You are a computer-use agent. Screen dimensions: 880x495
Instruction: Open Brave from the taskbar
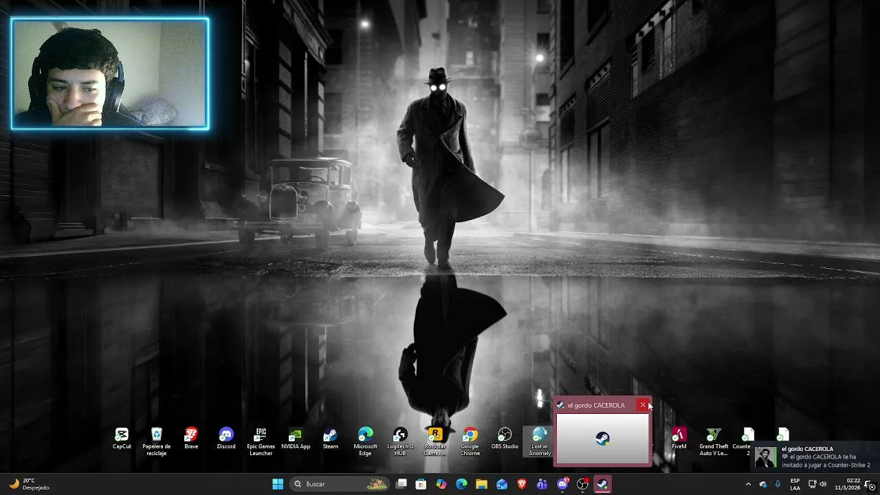click(x=522, y=484)
